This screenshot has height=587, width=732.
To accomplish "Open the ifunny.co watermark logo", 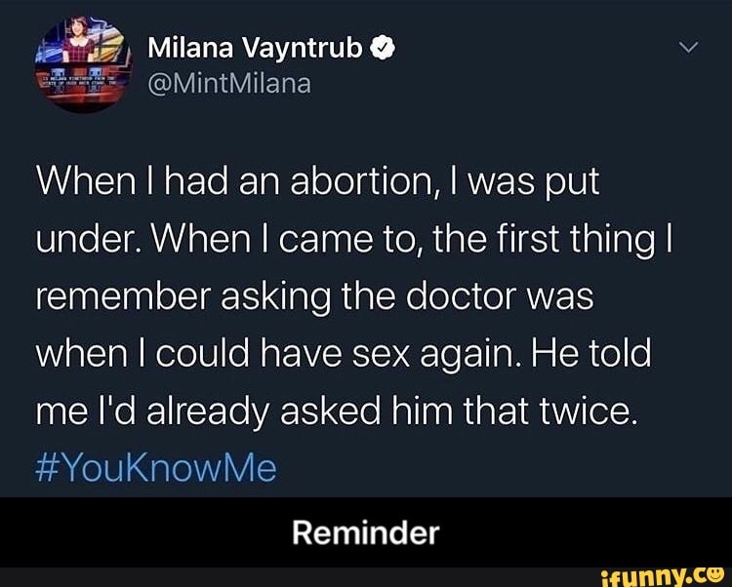I will (665, 576).
